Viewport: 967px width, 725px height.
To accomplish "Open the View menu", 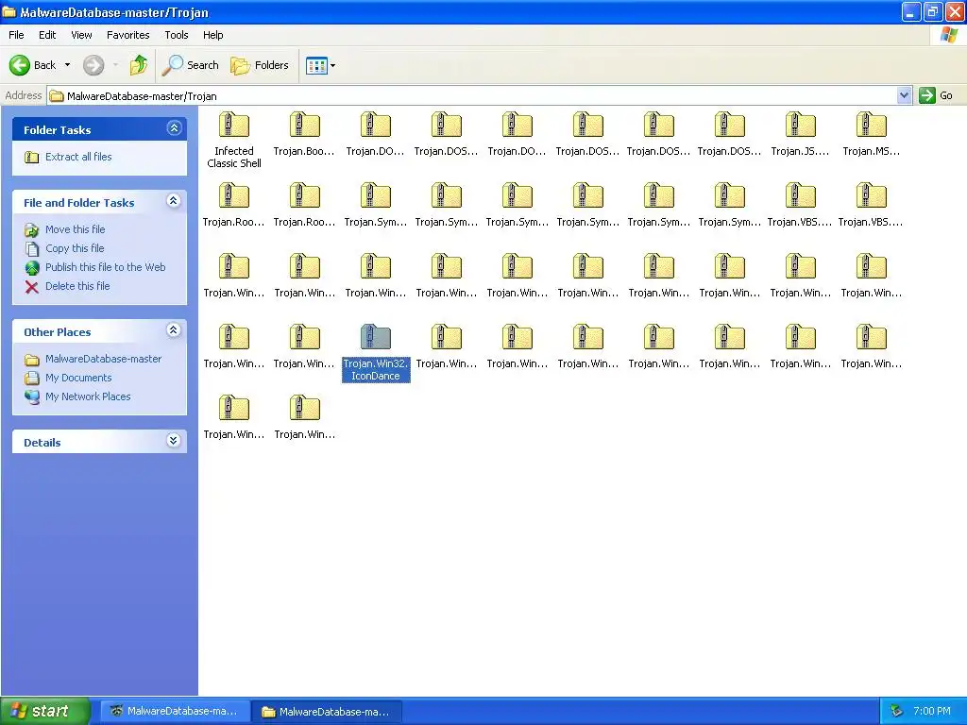I will 81,35.
